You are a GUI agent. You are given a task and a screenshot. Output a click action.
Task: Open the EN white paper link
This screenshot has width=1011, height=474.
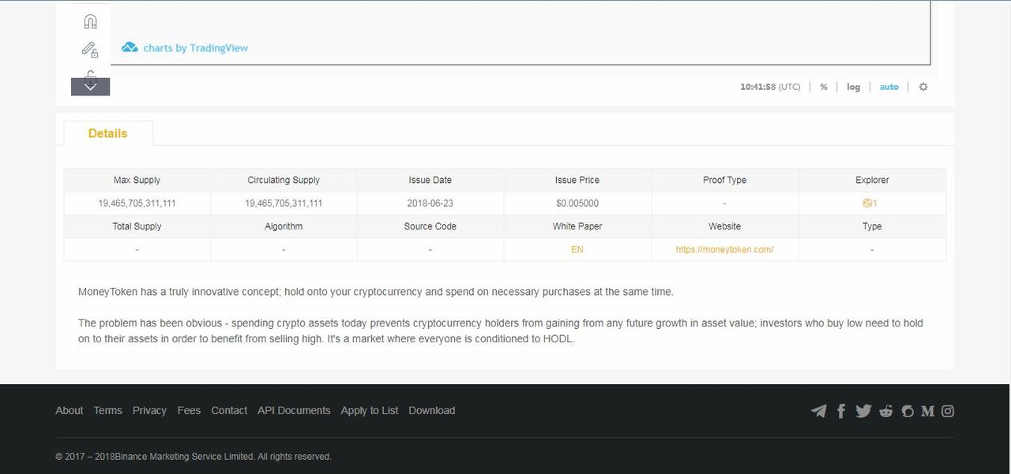[577, 249]
